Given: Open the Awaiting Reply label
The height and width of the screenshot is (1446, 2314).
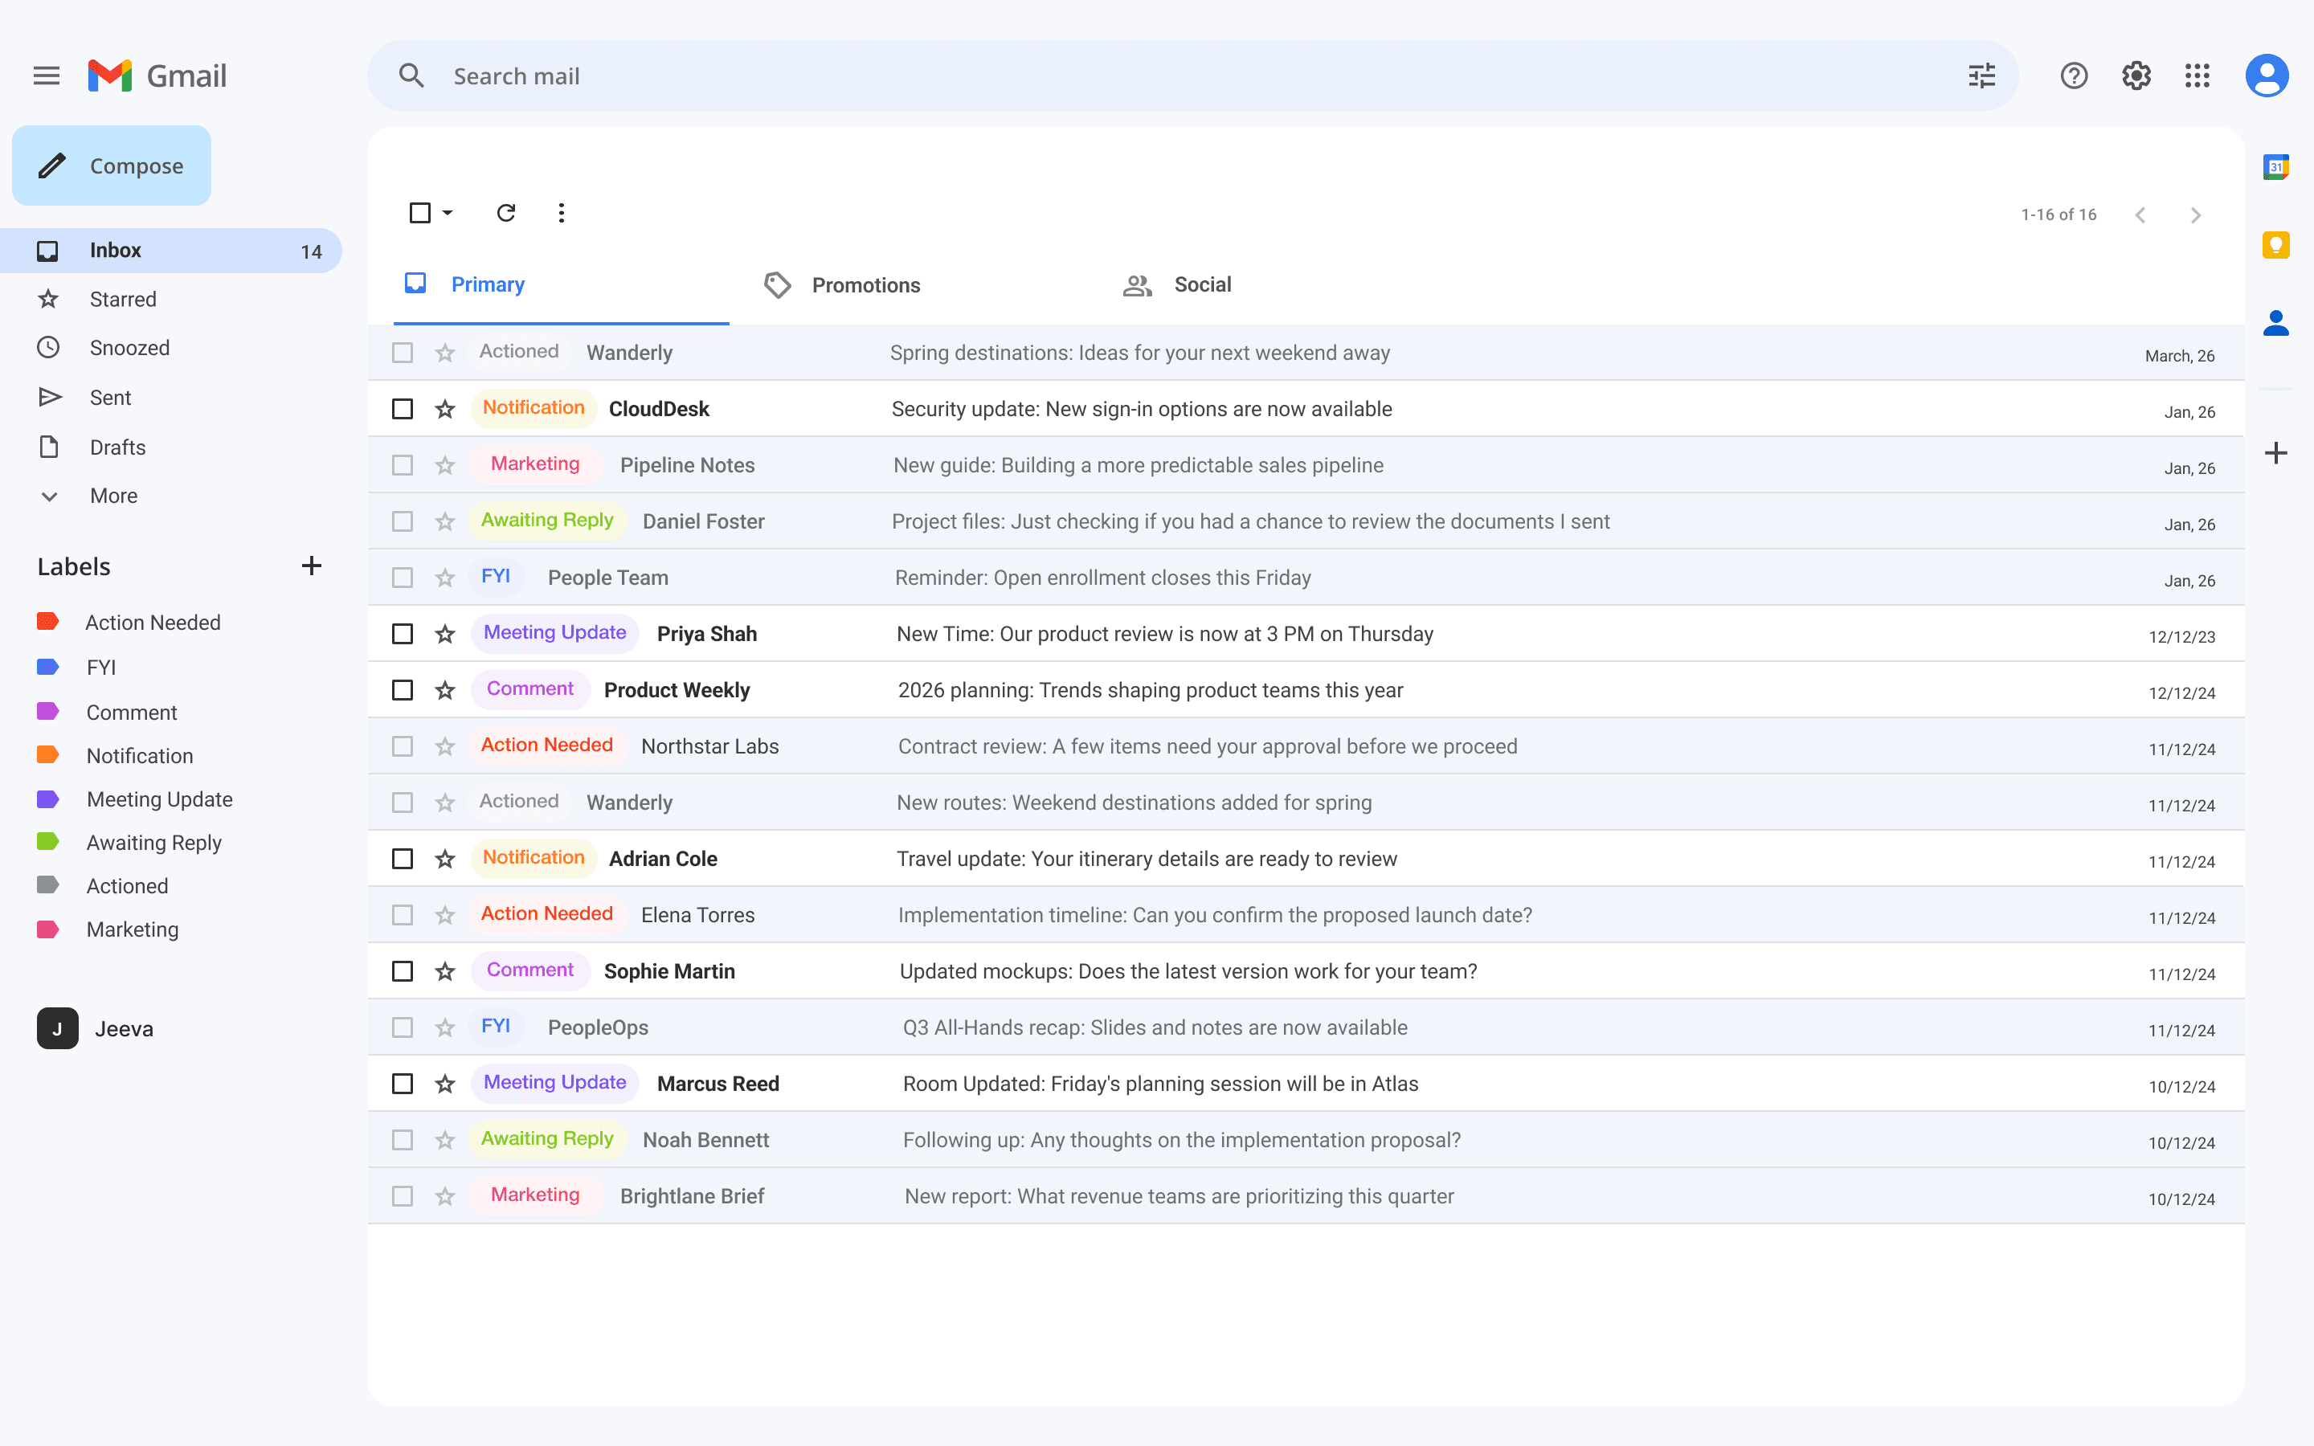Looking at the screenshot, I should (154, 843).
